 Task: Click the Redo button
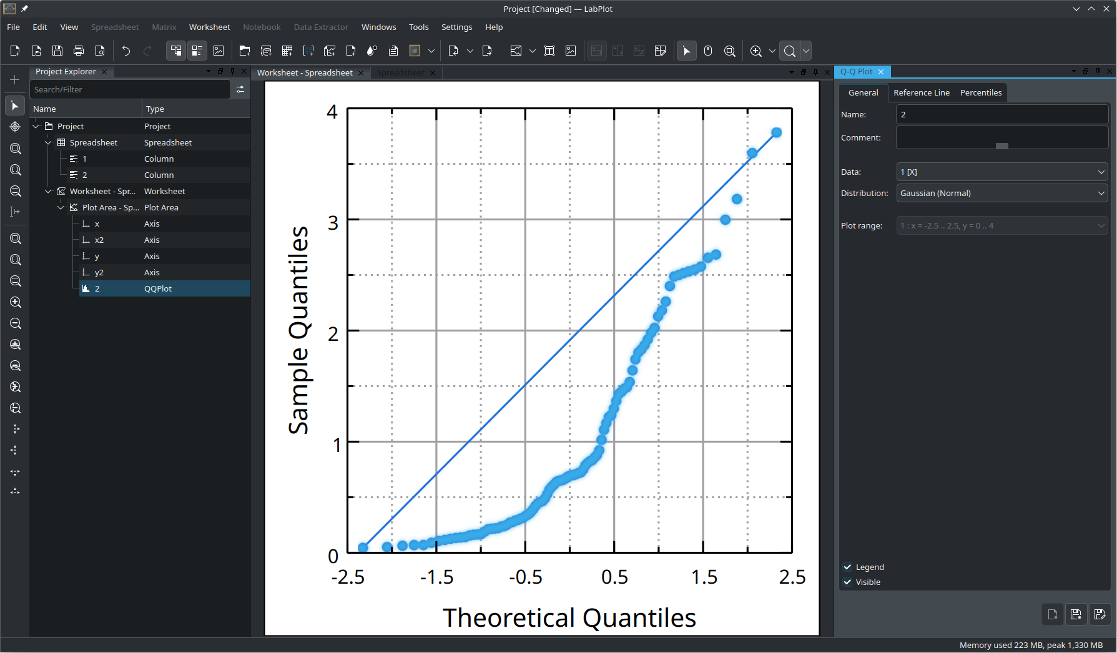click(149, 51)
